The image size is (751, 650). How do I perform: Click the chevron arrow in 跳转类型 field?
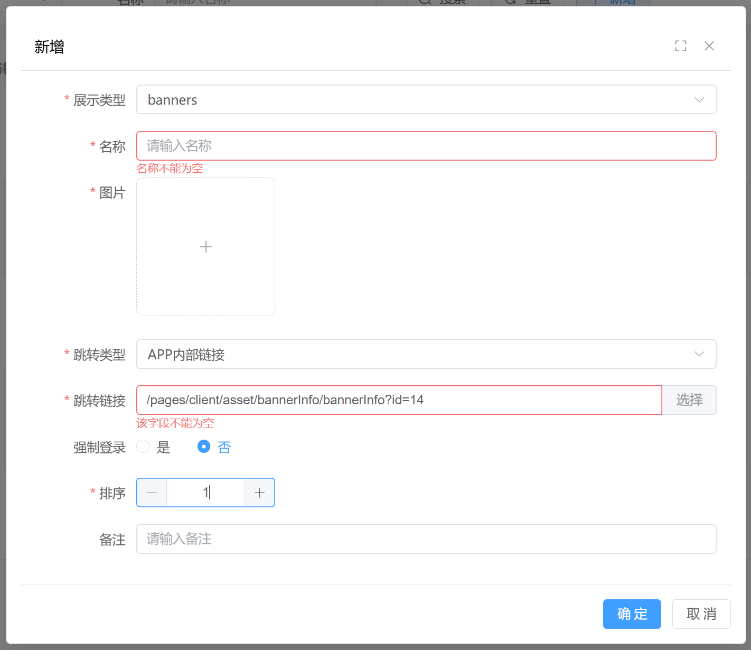point(699,354)
